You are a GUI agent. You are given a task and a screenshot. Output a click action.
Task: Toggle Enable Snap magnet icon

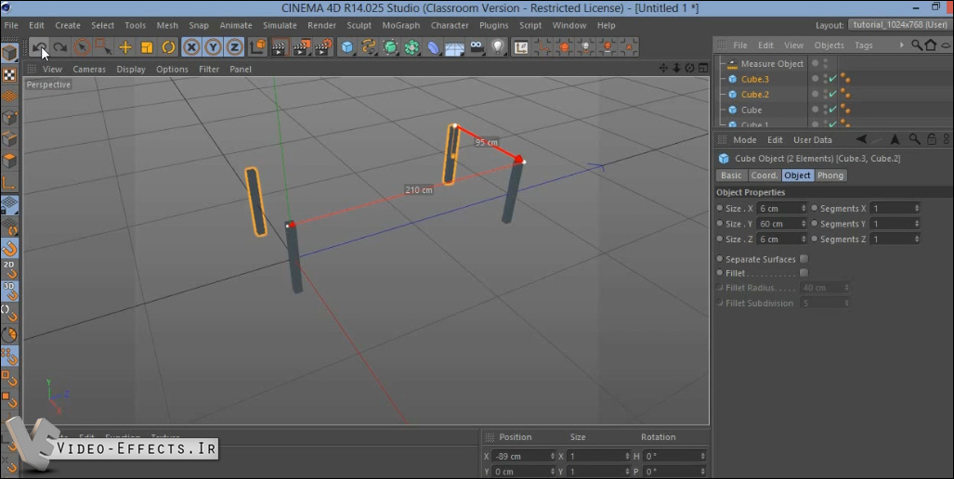coord(9,248)
